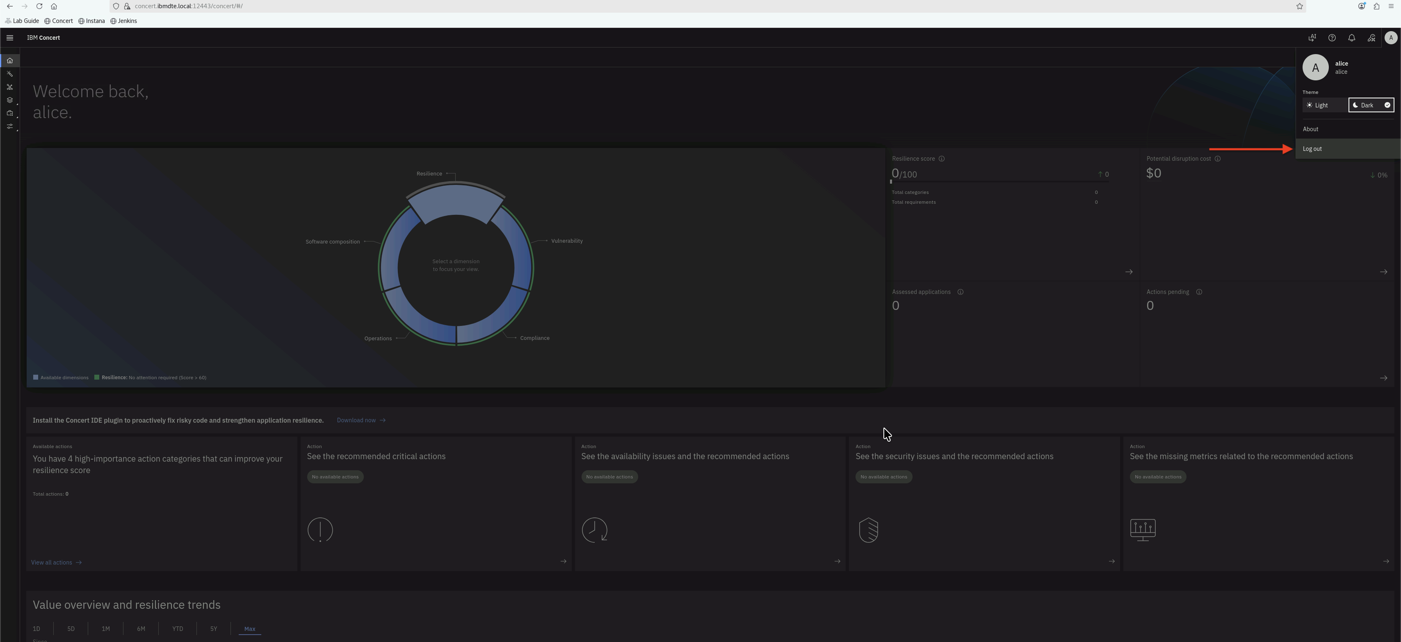Open the browser extensions icon
Viewport: 1401px width, 642px height.
click(x=1376, y=6)
